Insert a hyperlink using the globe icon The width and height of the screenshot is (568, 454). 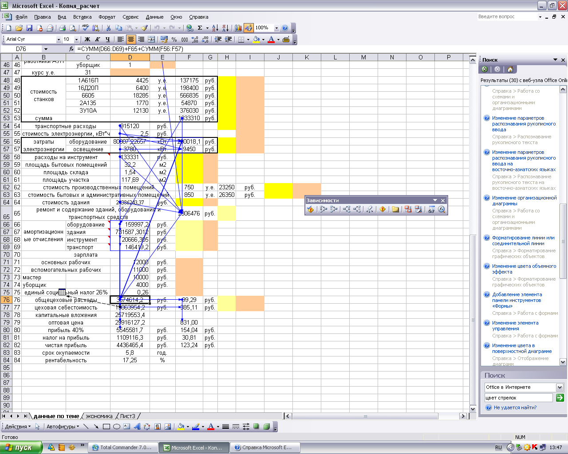point(190,28)
